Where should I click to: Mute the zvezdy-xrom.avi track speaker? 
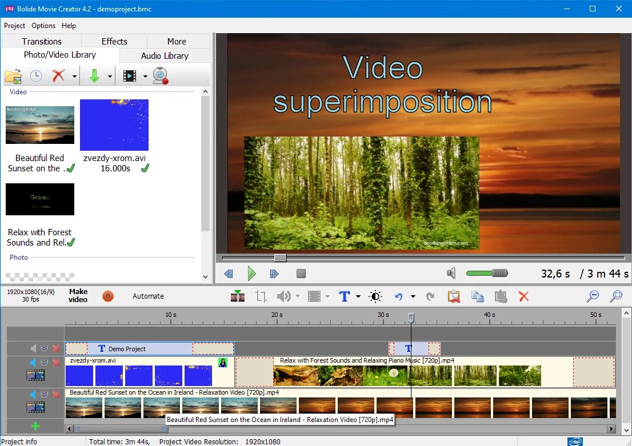(x=33, y=362)
